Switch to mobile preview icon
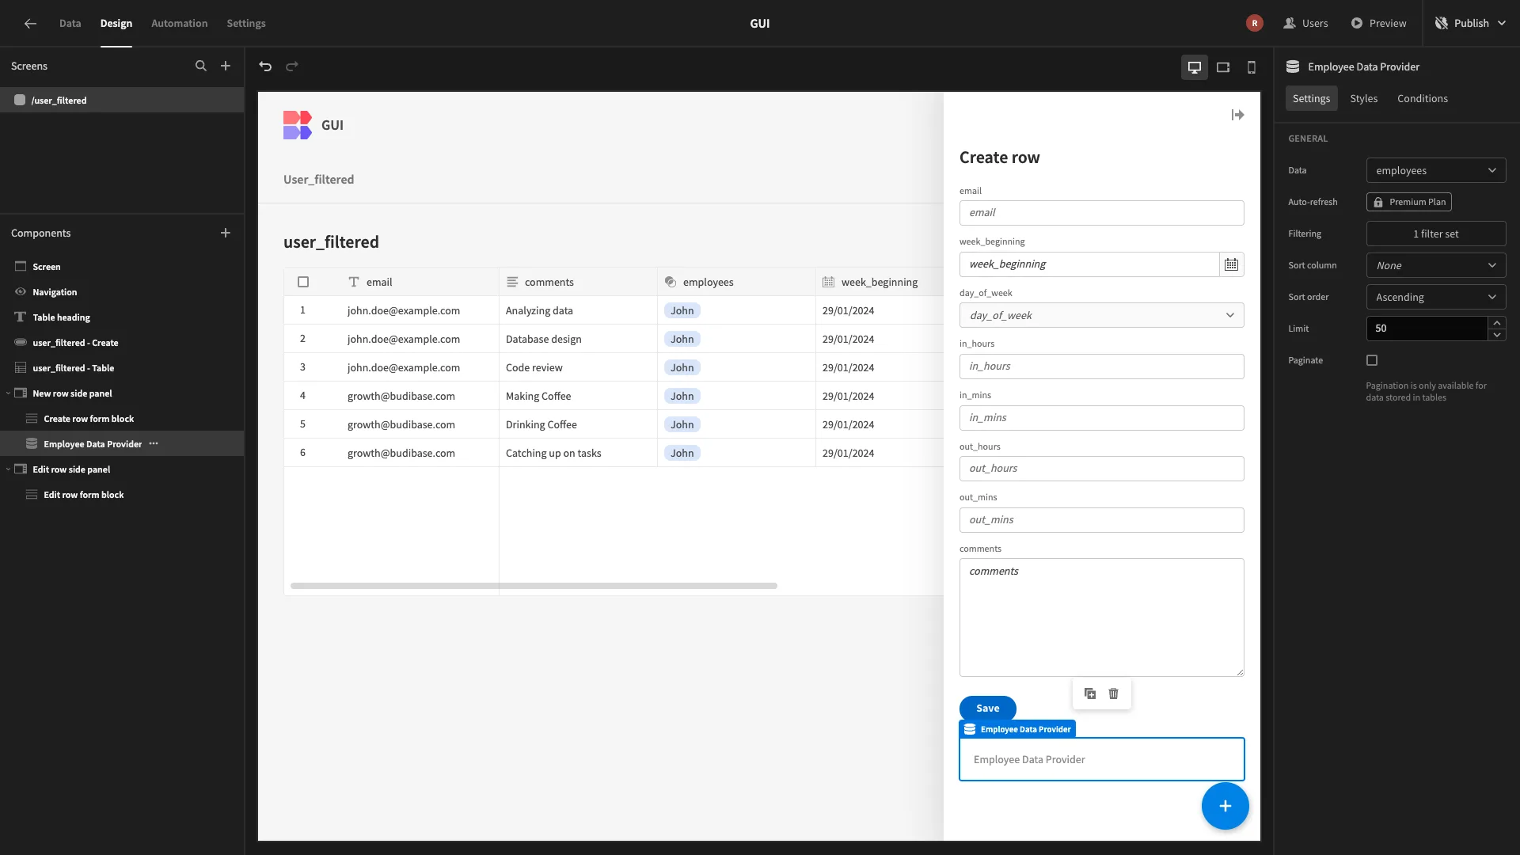This screenshot has width=1520, height=855. (1252, 67)
